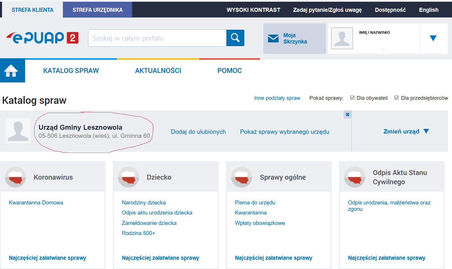Switch to STREFA URZĘDNIKA tab

97,10
